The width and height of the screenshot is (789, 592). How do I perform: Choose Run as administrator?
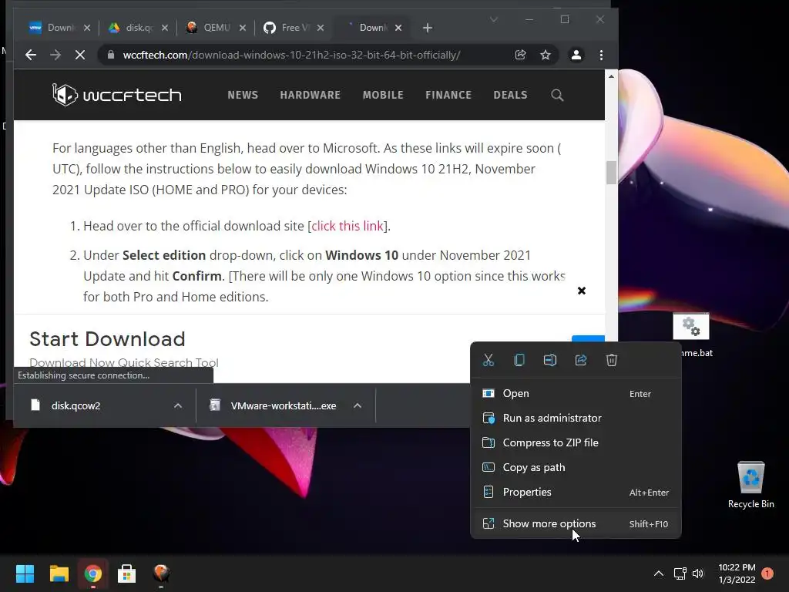pos(576,418)
